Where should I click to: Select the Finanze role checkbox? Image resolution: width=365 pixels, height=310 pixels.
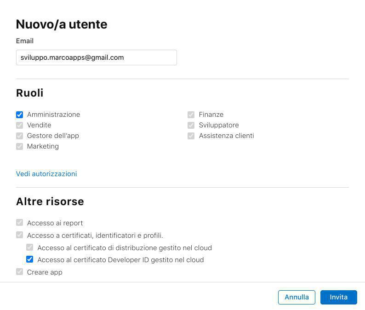(191, 115)
